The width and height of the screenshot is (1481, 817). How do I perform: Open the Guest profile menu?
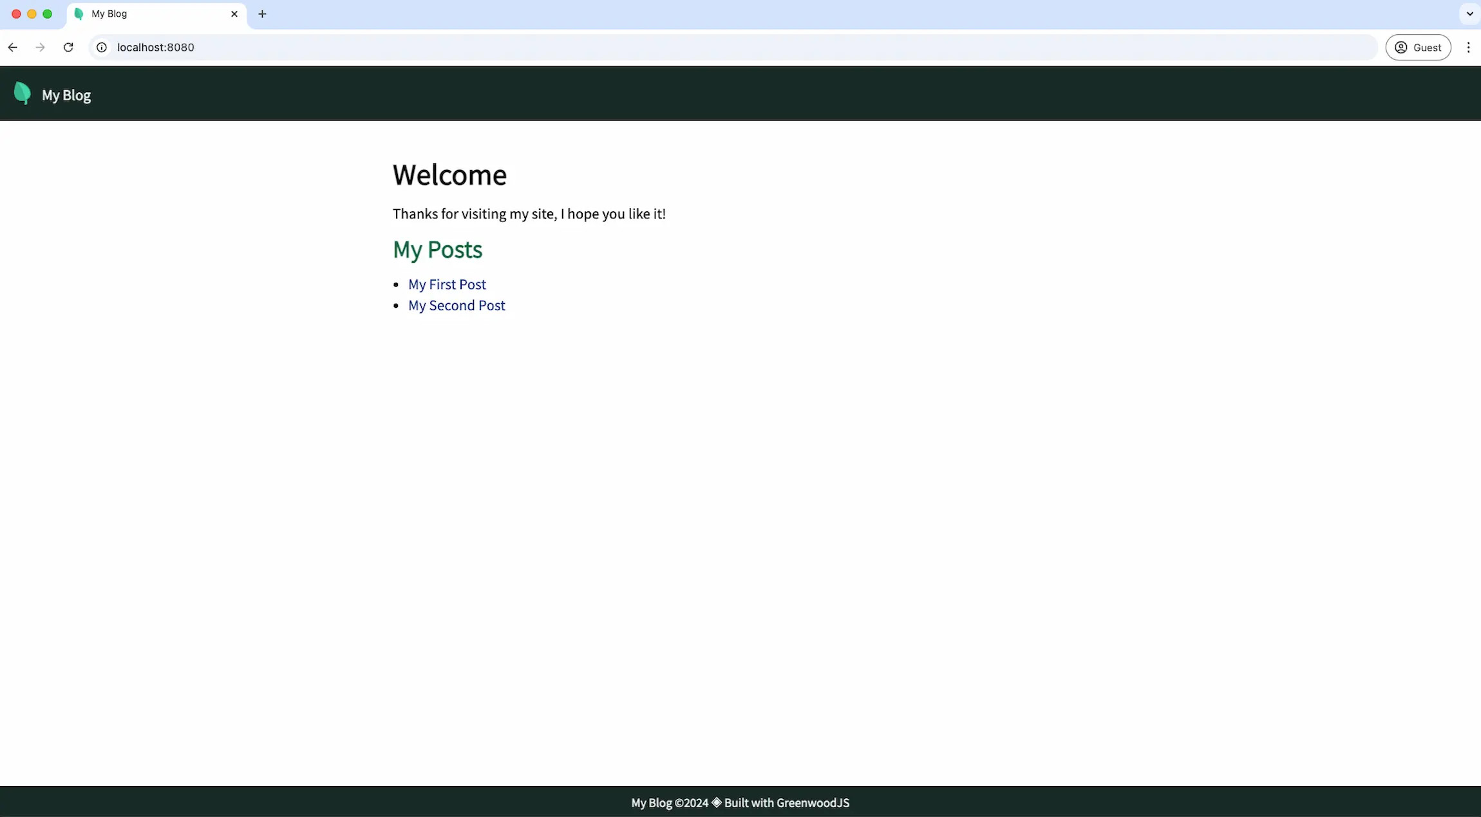pyautogui.click(x=1418, y=47)
